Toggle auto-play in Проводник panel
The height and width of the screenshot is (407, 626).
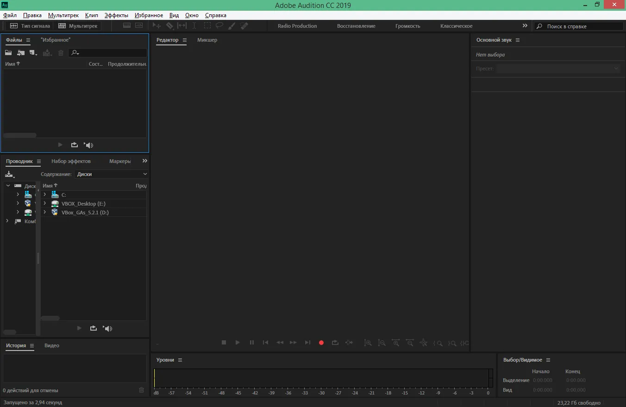[x=107, y=328]
